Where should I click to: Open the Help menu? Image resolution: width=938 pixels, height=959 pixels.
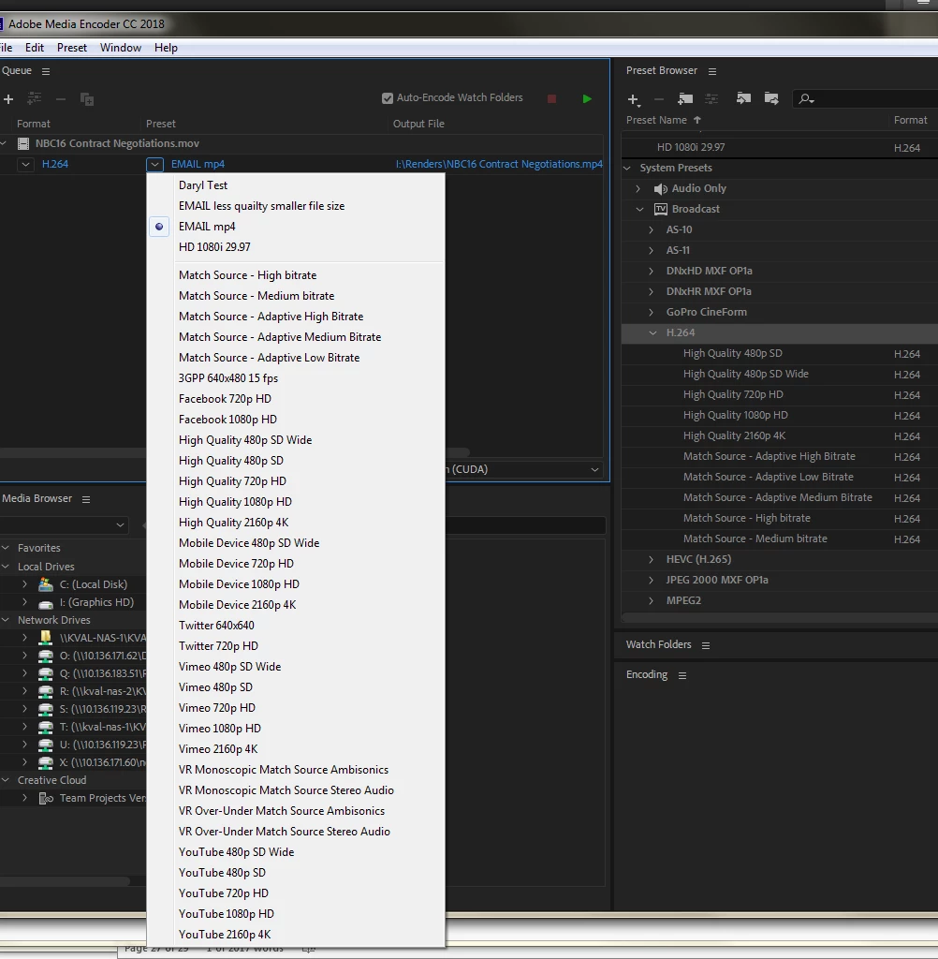pyautogui.click(x=166, y=48)
